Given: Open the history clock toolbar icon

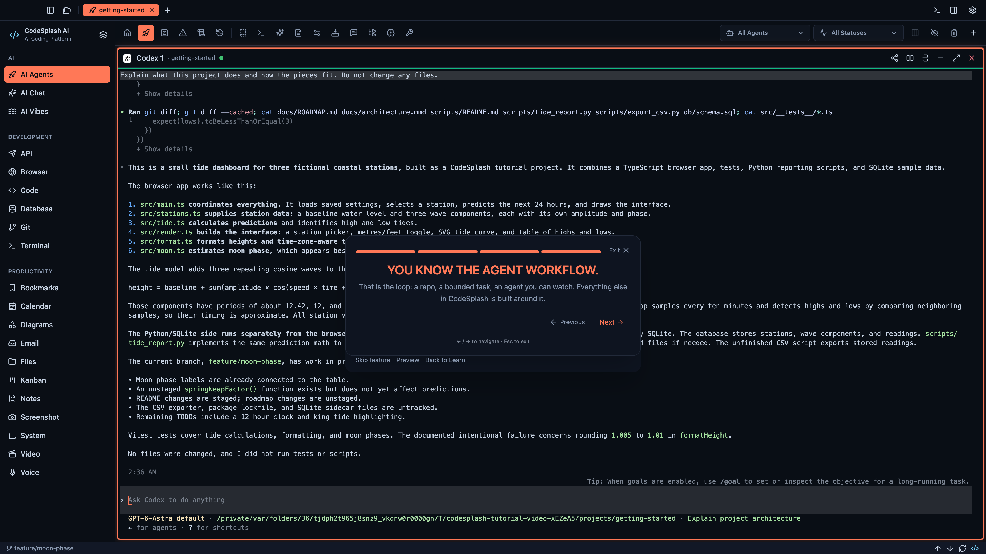Looking at the screenshot, I should click(220, 33).
